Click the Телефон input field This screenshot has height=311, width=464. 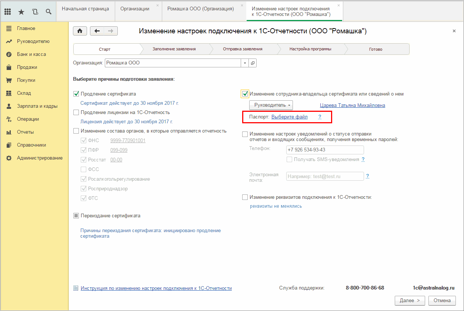coord(325,150)
